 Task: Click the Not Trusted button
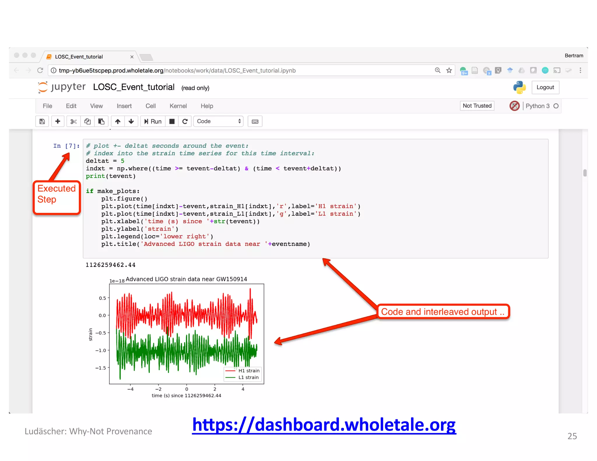pyautogui.click(x=477, y=106)
